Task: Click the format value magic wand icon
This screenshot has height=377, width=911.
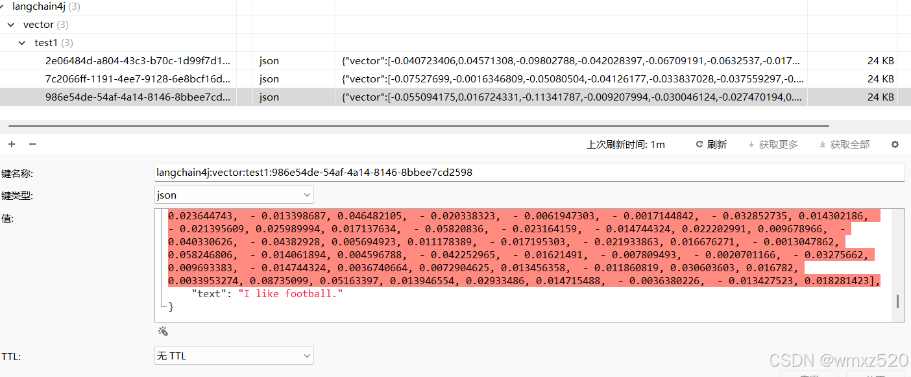Action: pyautogui.click(x=164, y=331)
